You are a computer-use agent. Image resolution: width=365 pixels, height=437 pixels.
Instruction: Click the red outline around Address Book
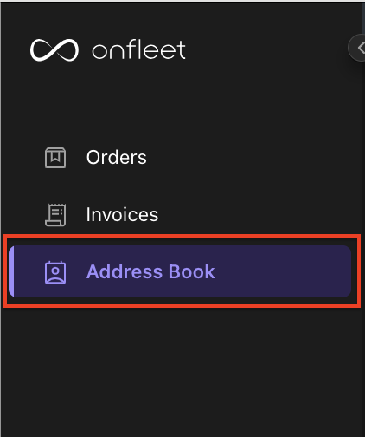182,236
